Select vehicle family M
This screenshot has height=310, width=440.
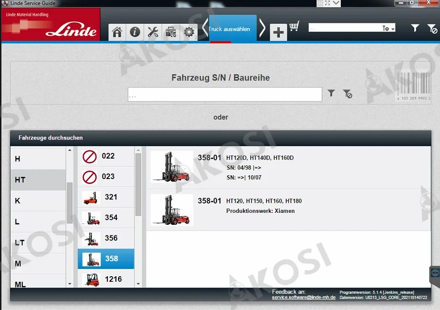pos(38,264)
